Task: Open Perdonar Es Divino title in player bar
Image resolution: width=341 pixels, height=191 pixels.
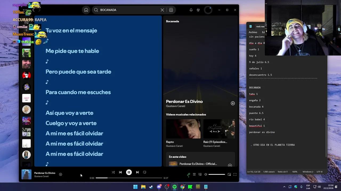Action: [45, 173]
